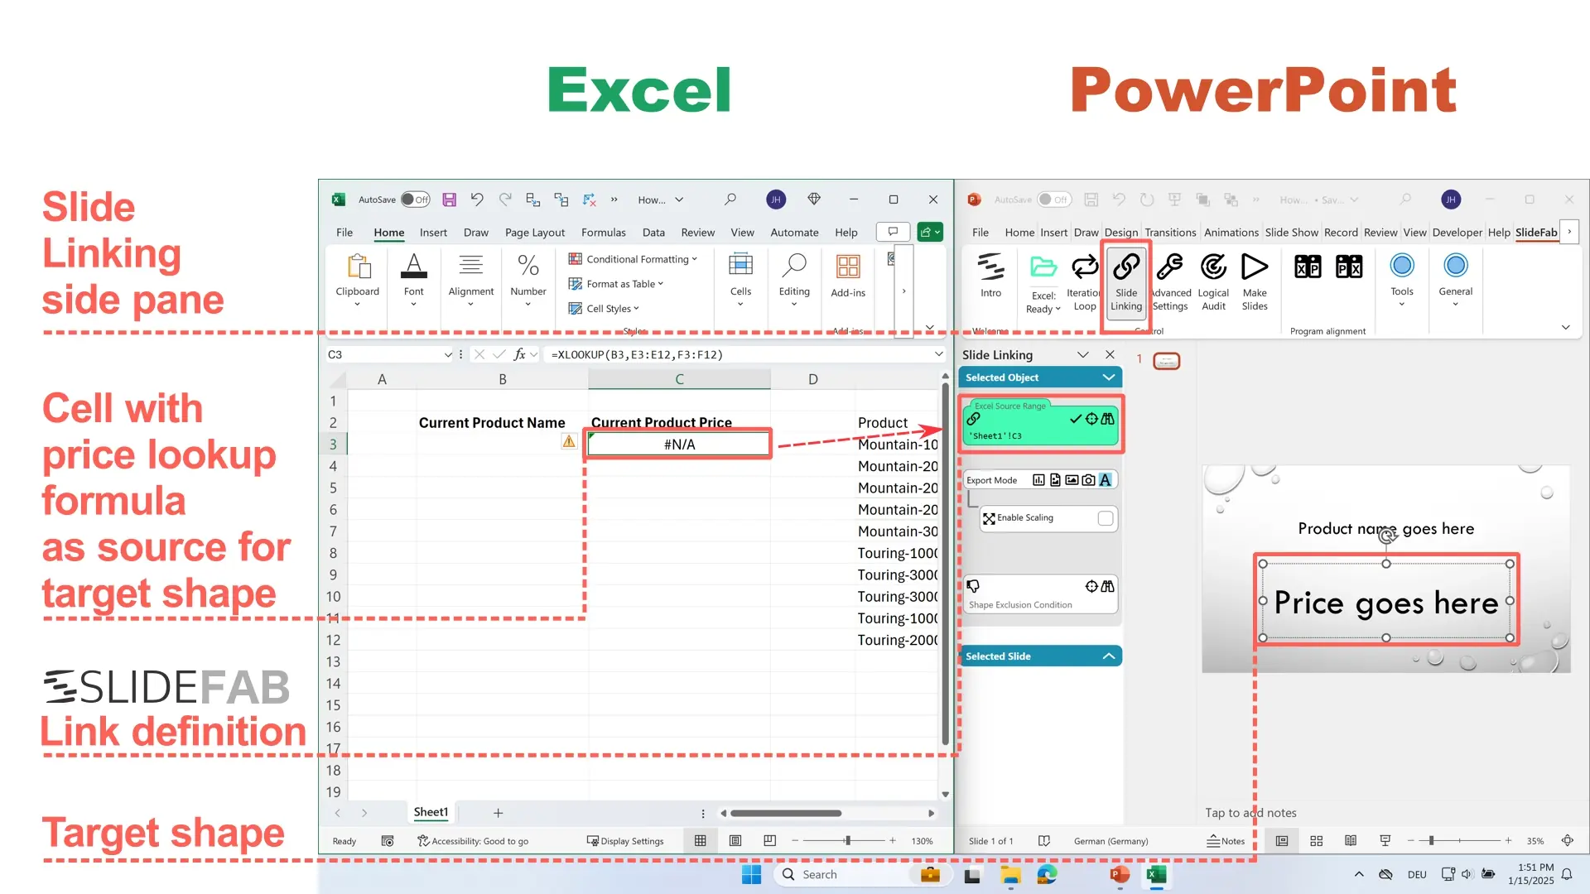Click the PX program alignment icon
Screen dimensions: 1590x894
(1349, 267)
